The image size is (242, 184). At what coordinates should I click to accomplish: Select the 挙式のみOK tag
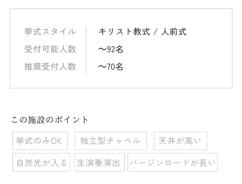40,141
